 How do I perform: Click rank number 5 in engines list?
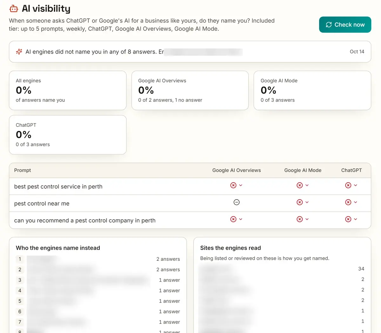(20, 301)
